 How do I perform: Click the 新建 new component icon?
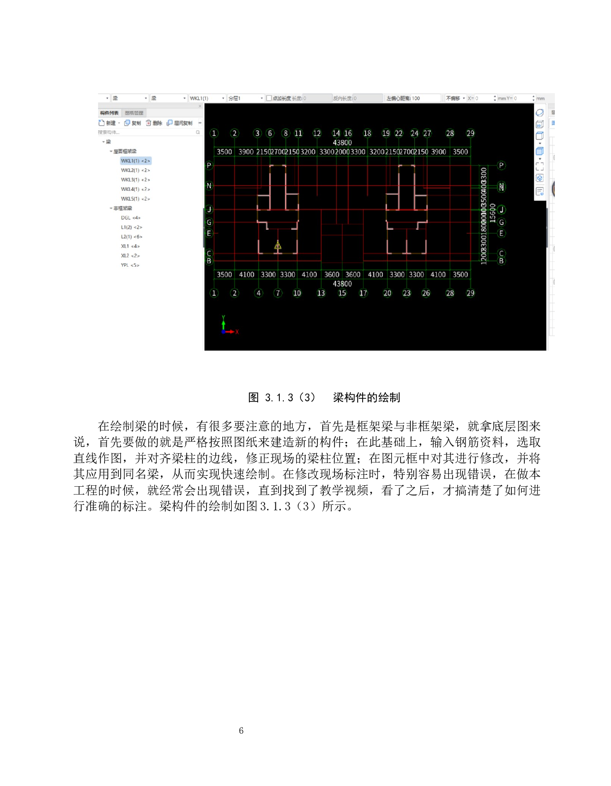[x=102, y=123]
